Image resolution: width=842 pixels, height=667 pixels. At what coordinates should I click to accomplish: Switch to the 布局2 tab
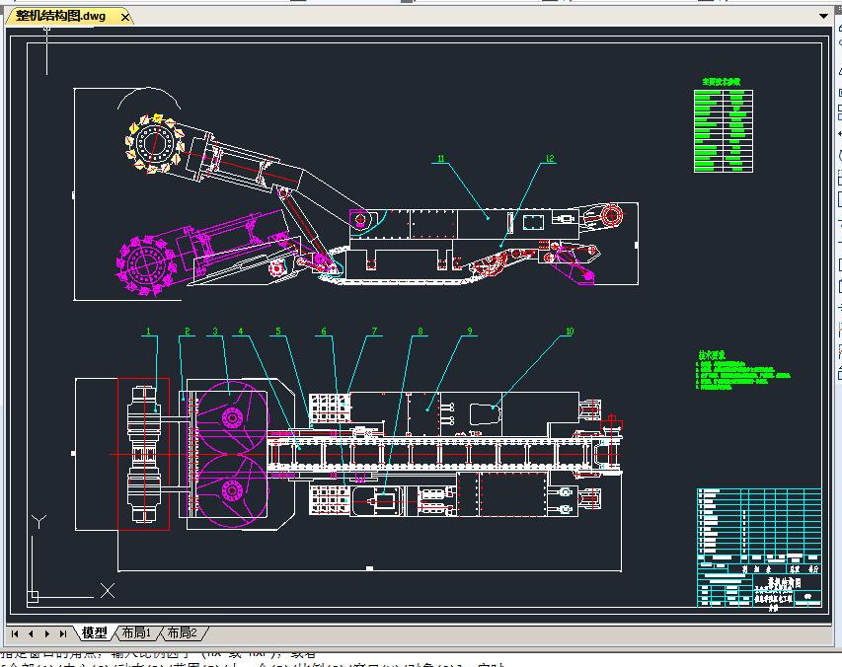pyautogui.click(x=182, y=633)
